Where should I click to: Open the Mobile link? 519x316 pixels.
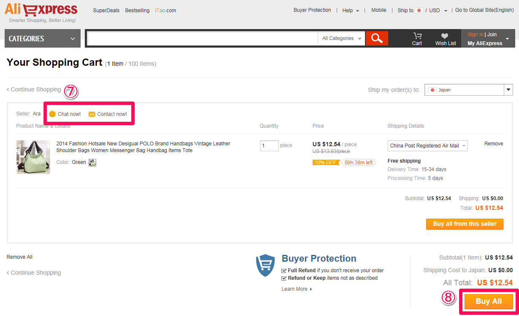pyautogui.click(x=378, y=10)
